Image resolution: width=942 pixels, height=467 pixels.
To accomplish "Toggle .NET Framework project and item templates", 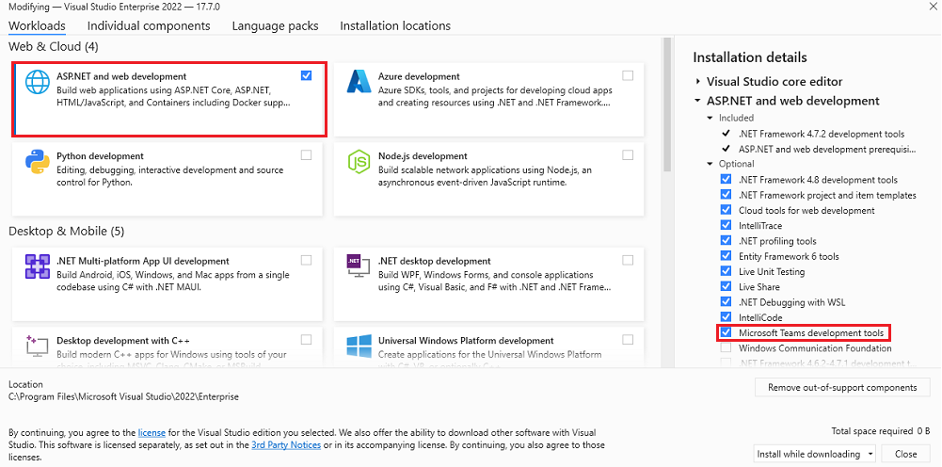I will click(x=726, y=195).
